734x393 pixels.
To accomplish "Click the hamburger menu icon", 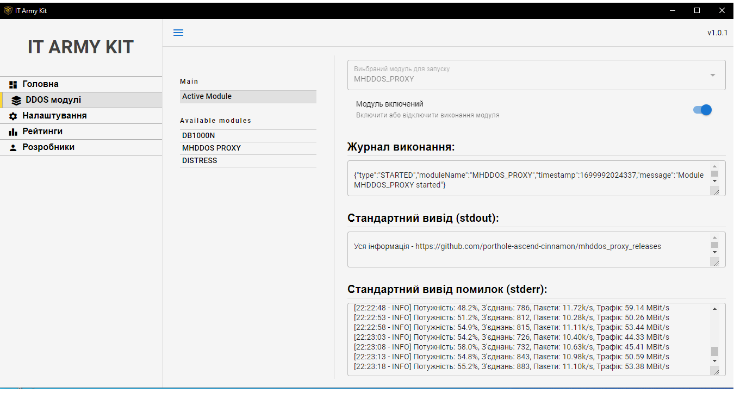I will (178, 33).
